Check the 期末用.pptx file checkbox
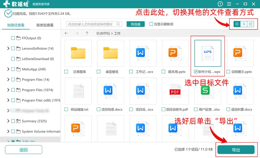The width and height of the screenshot is (260, 158). [x=163, y=72]
